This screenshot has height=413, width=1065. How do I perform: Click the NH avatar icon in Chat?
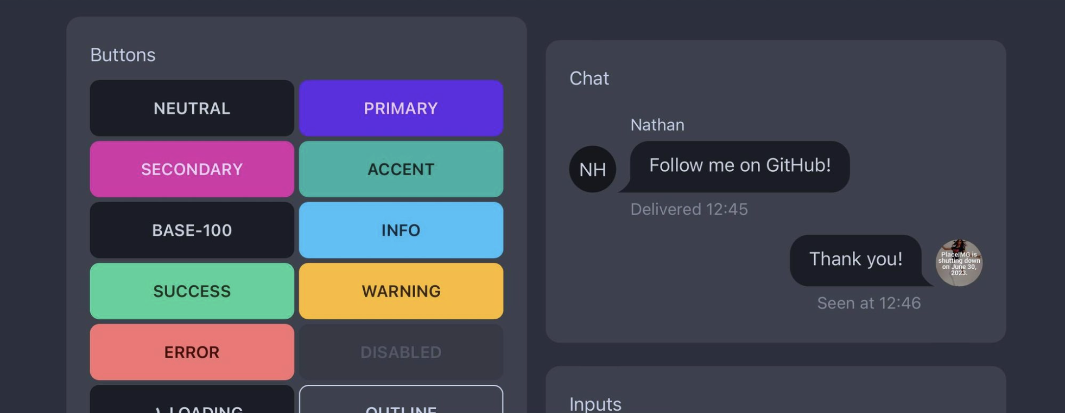[x=593, y=169]
